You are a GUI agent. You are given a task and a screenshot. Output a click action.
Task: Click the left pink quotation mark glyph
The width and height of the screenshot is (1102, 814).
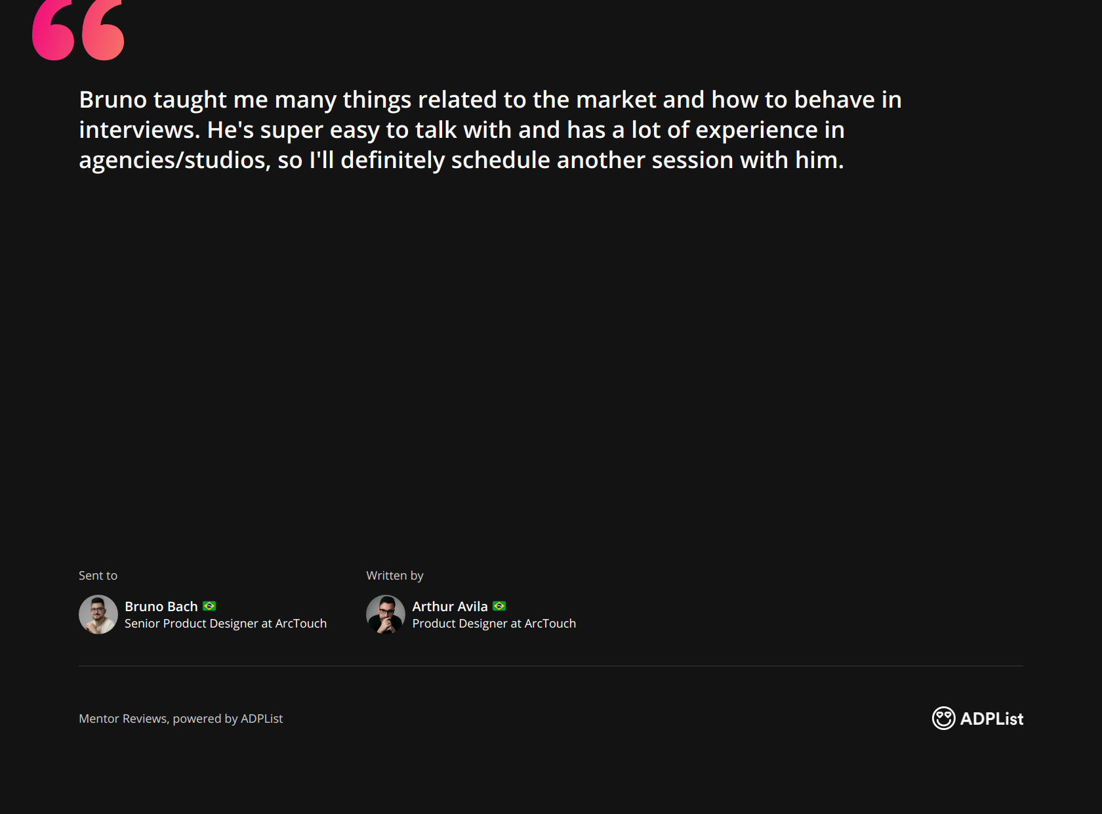(x=53, y=32)
